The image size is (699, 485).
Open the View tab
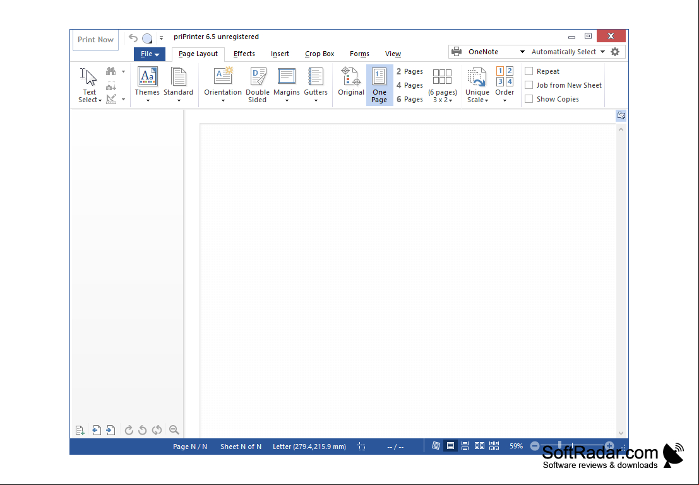393,54
